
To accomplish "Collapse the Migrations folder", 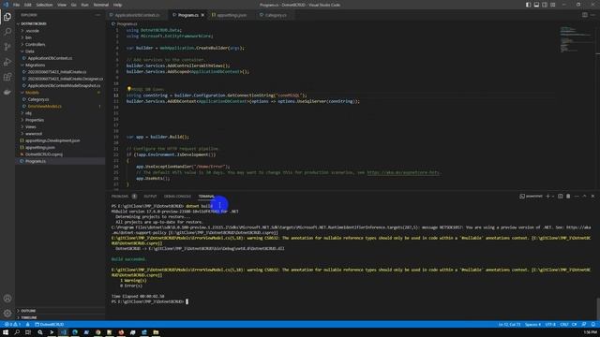I will point(35,65).
